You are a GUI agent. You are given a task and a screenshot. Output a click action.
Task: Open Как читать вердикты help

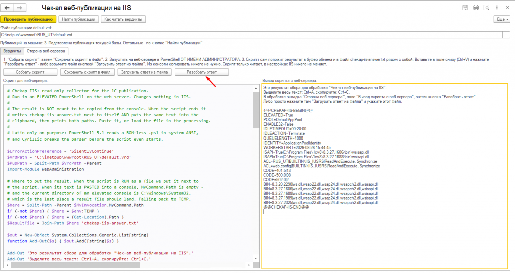tap(123, 19)
